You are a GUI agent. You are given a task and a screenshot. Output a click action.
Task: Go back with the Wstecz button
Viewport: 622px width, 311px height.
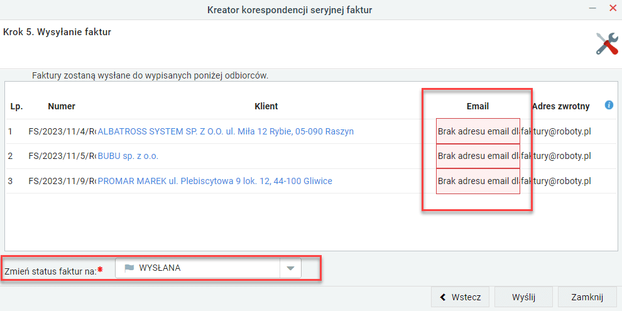(x=460, y=298)
